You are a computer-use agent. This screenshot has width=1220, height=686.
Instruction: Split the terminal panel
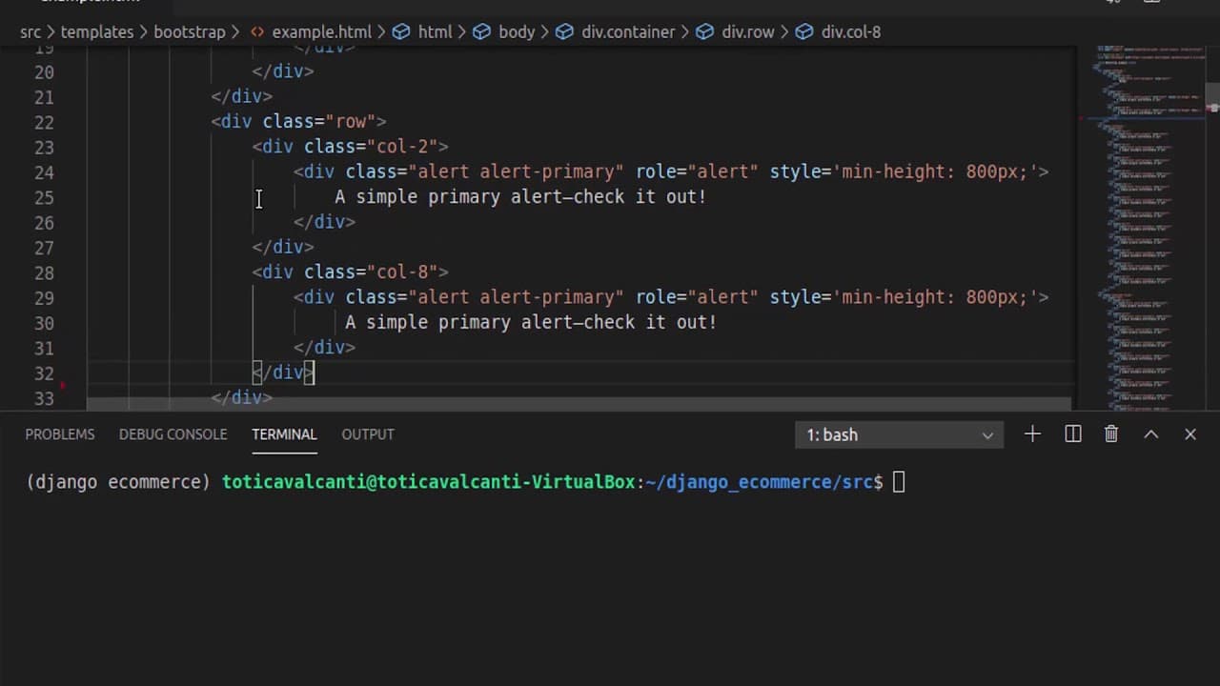[x=1072, y=434]
